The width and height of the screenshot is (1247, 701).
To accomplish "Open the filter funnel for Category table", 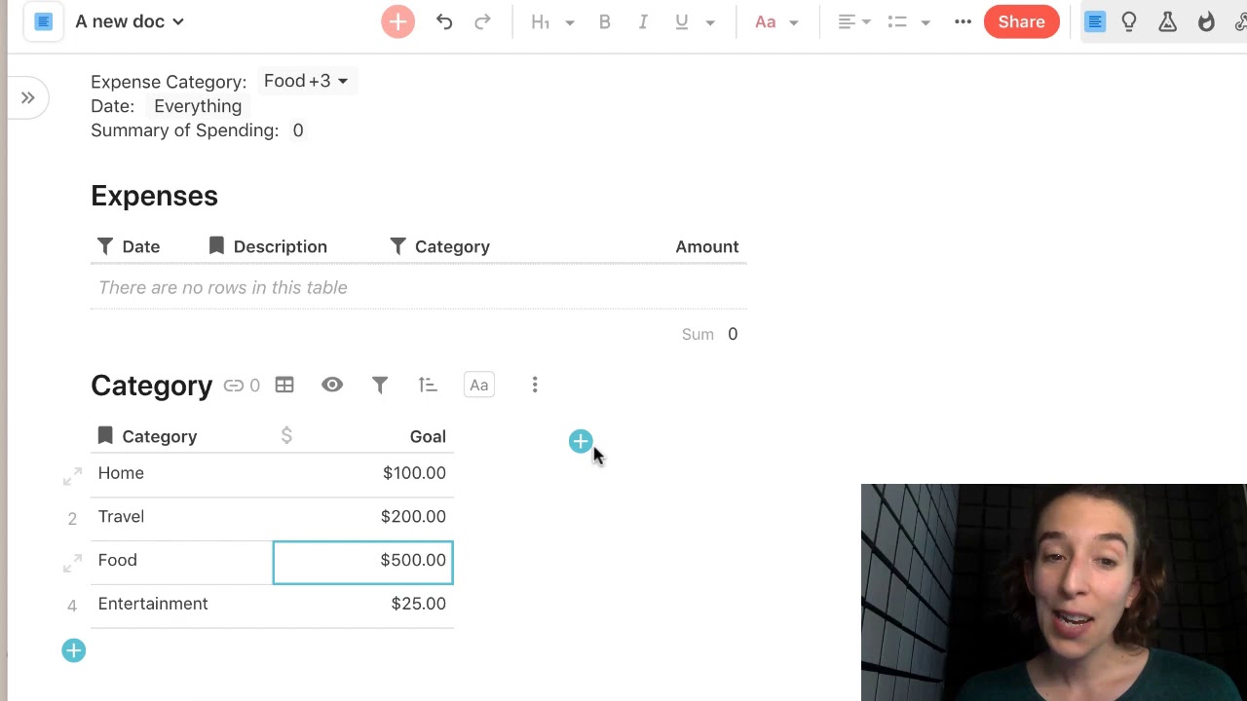I will tap(380, 386).
